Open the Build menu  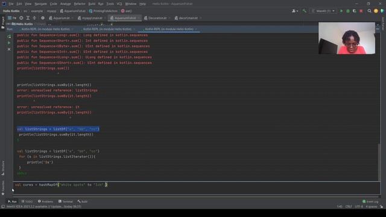tap(92, 4)
